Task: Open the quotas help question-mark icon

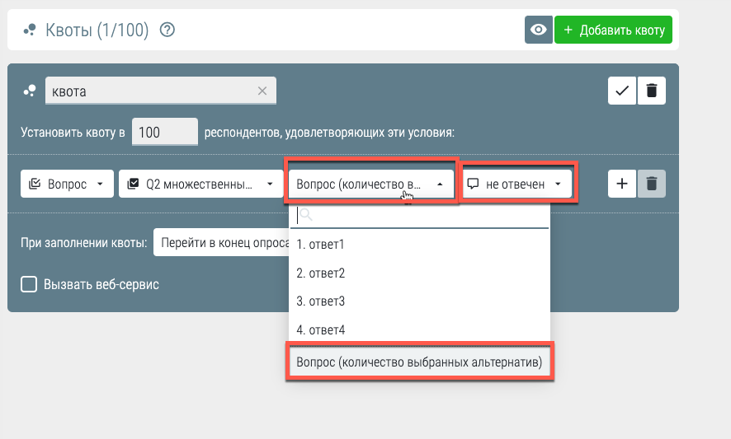Action: tap(167, 30)
